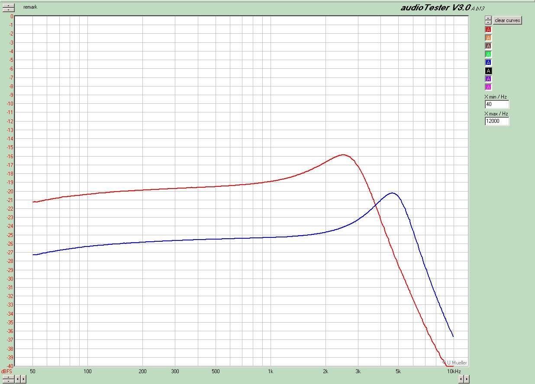Click the X max / Hz input field
This screenshot has width=535, height=384.
click(497, 121)
